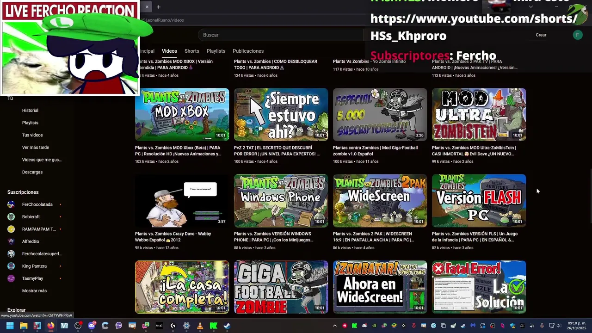The height and width of the screenshot is (333, 592).
Task: Open Videos que me gus... in sidebar
Action: pyautogui.click(x=42, y=160)
